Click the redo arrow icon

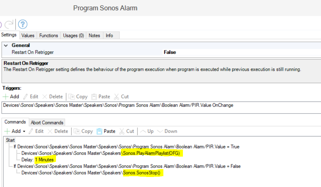9,24
